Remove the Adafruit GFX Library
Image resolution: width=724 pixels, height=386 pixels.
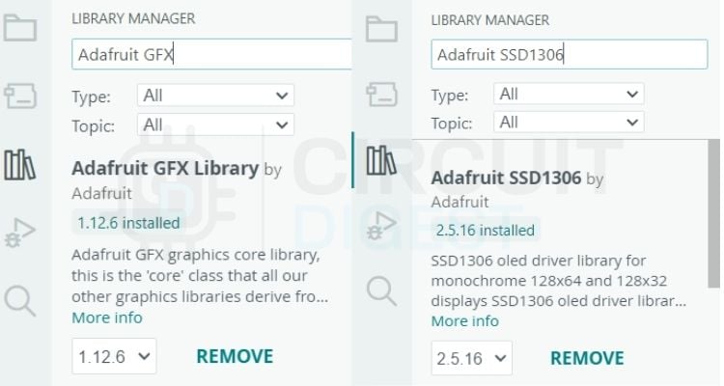(x=235, y=356)
